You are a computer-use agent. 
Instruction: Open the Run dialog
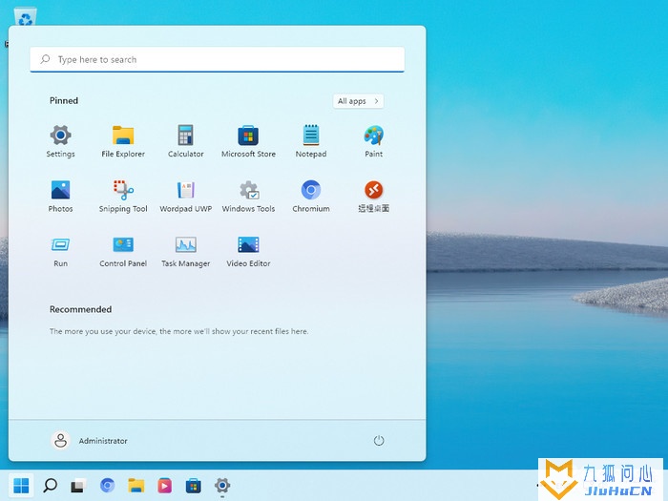(x=60, y=251)
